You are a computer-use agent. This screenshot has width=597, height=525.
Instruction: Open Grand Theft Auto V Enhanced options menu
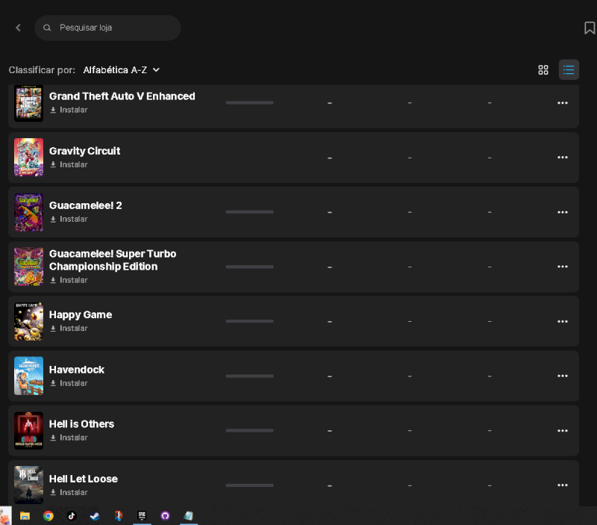coord(563,103)
